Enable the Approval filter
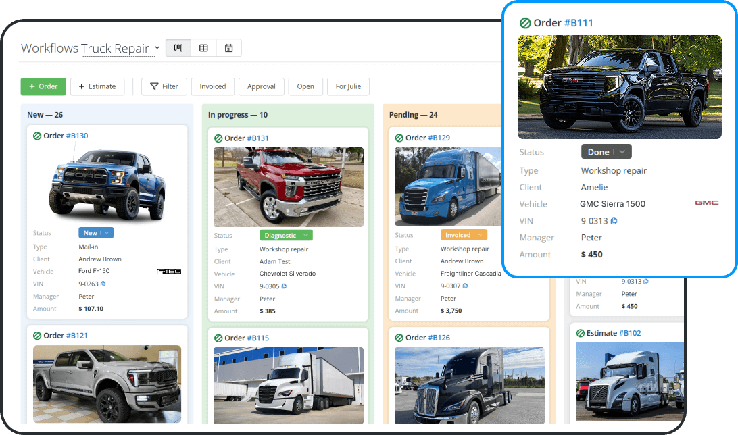 261,86
